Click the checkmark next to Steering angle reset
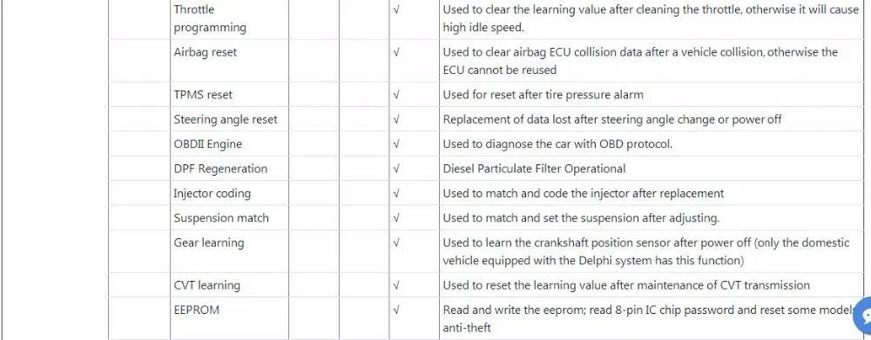The height and width of the screenshot is (340, 871). 396,120
